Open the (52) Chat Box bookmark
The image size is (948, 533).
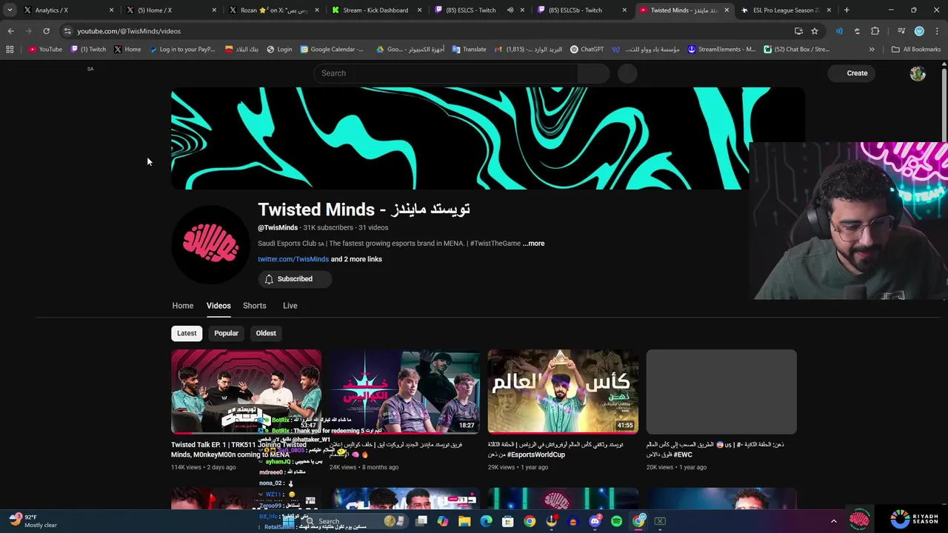(x=796, y=50)
